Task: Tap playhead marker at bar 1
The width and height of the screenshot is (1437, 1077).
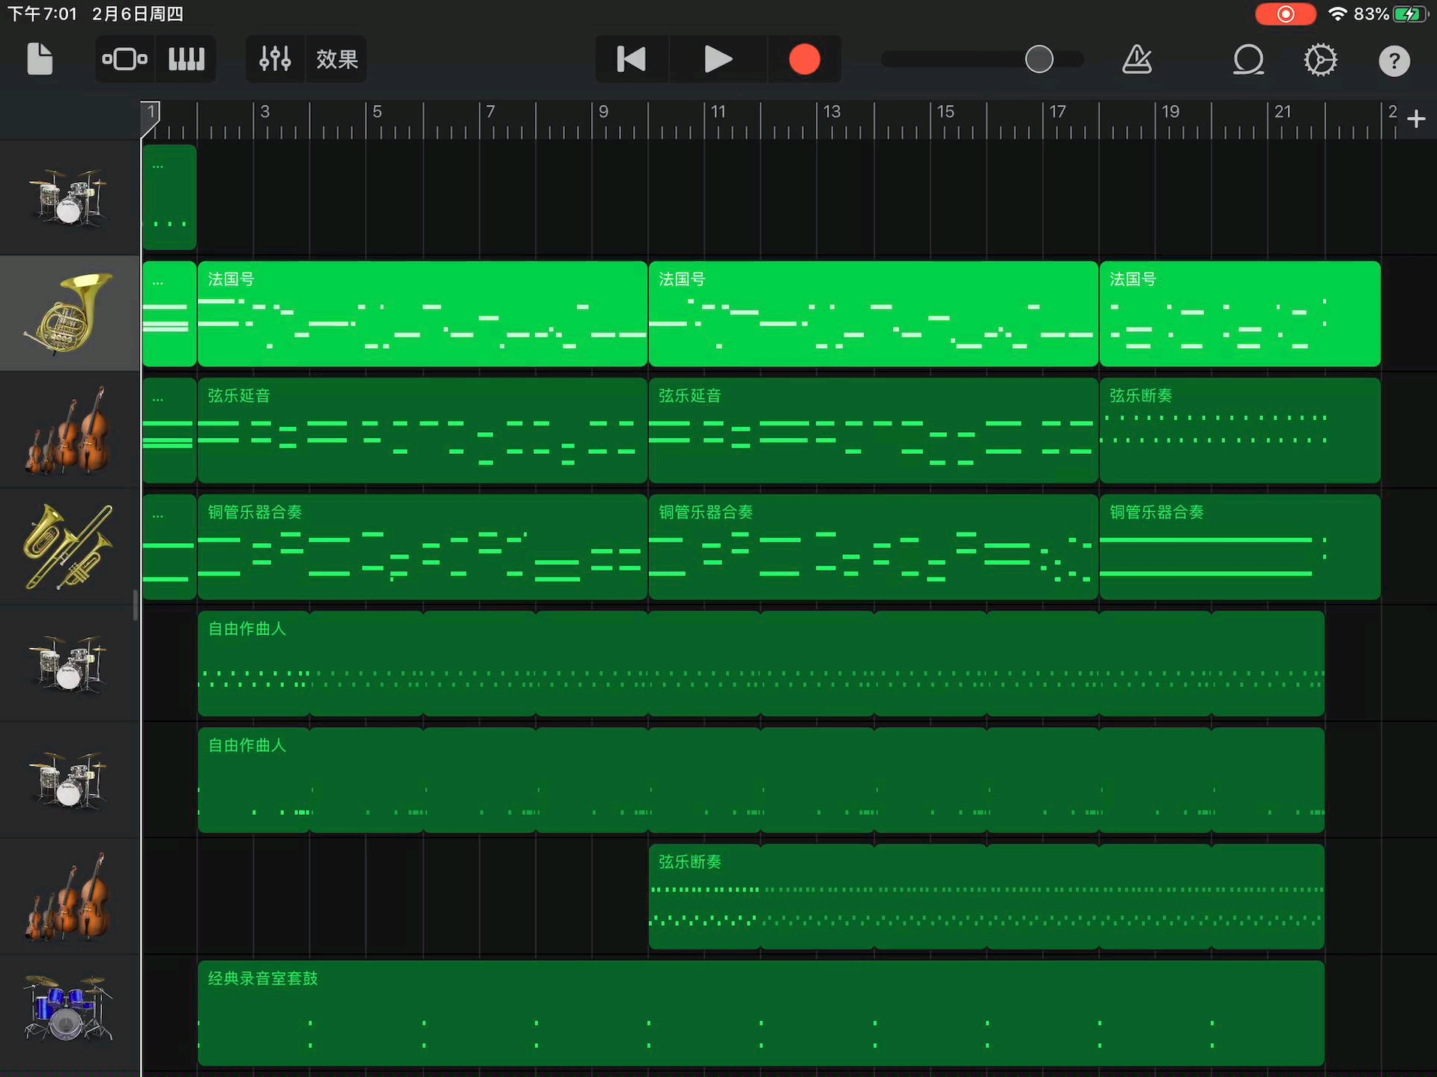Action: [x=151, y=118]
